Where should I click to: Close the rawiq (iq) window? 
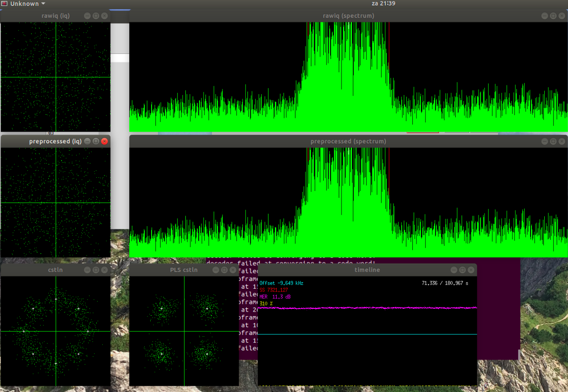tap(105, 16)
